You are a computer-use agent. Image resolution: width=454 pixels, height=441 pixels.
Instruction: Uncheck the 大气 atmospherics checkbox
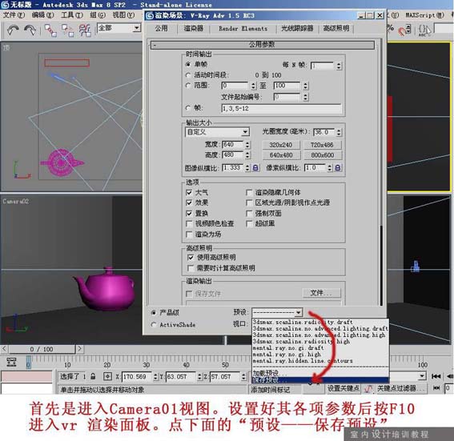(x=189, y=192)
